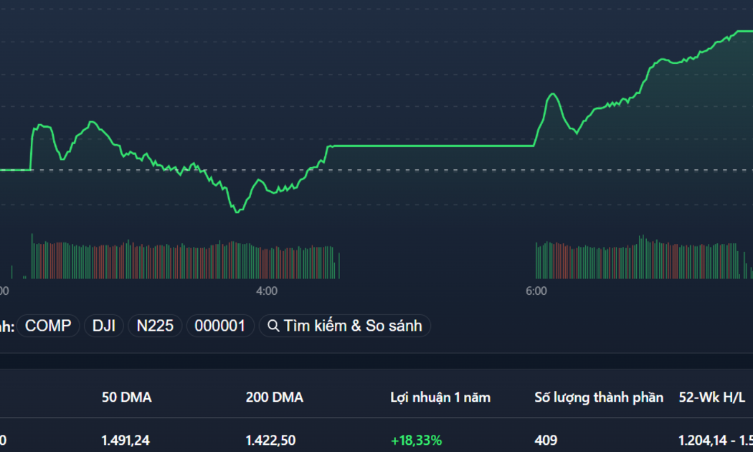Viewport: 753px width, 452px height.
Task: Select the 52-Wk H/L header
Action: 711,397
